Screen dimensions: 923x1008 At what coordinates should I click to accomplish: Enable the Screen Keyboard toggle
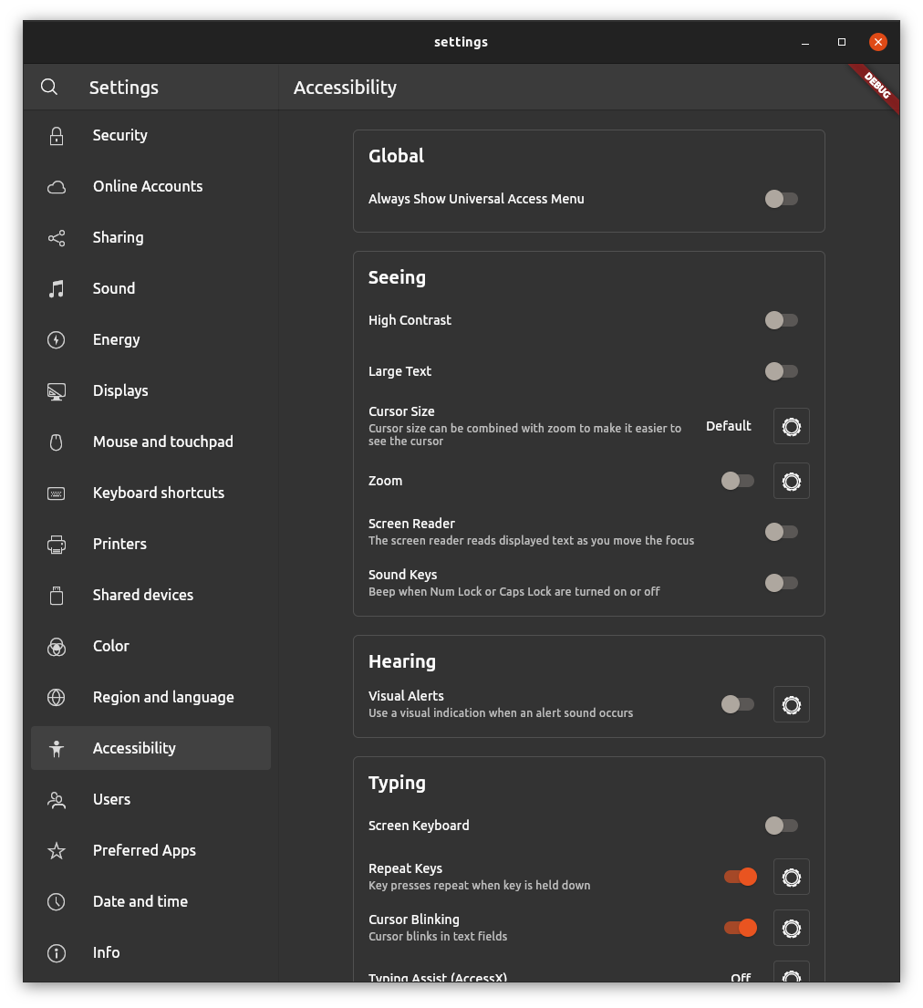click(781, 826)
